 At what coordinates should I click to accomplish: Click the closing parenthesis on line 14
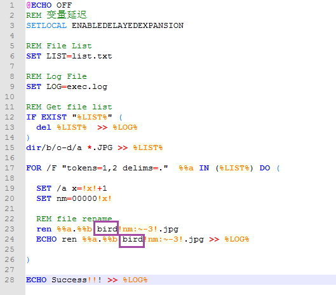tap(28, 137)
